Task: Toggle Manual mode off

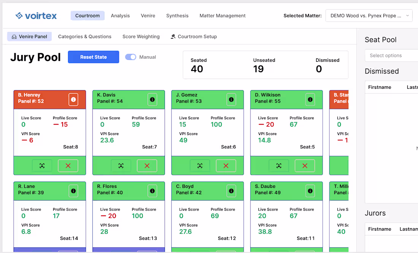Action: (x=131, y=57)
